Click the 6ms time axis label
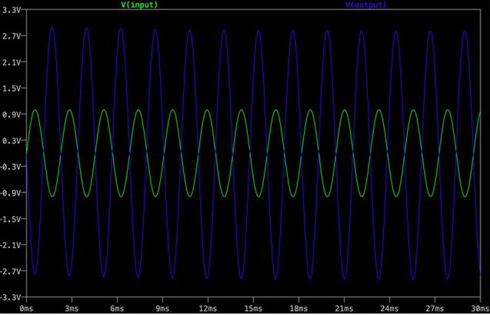The width and height of the screenshot is (490, 315). coord(117,308)
